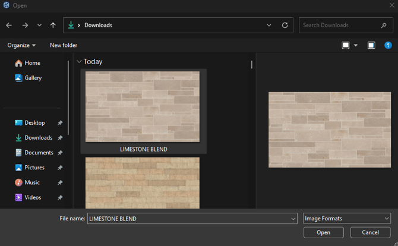Click the Cancel button
The height and width of the screenshot is (246, 398).
click(x=370, y=232)
